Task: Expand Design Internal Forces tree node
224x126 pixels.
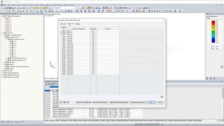Action: click(x=6, y=60)
